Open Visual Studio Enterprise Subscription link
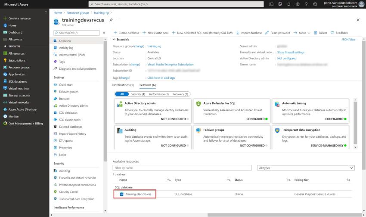This screenshot has width=366, height=217. point(171,65)
